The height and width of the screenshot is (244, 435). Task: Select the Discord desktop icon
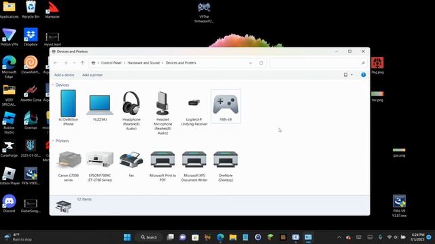[9, 204]
